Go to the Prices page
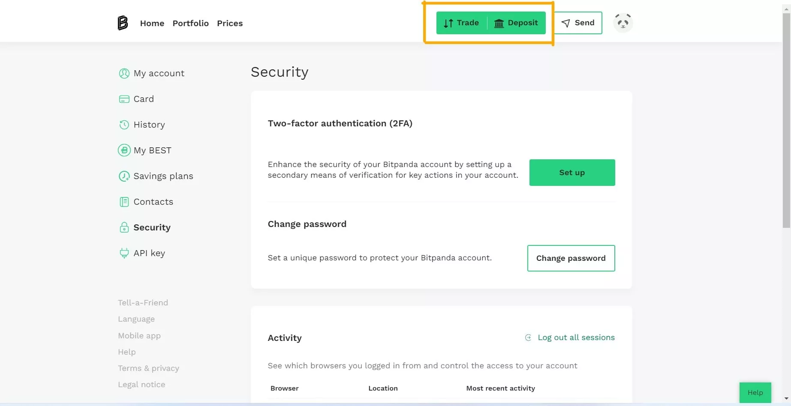 tap(230, 23)
